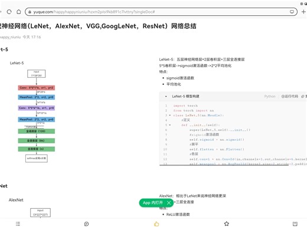
Task: Open a new tab with plus icon
Action: tap(303, 12)
